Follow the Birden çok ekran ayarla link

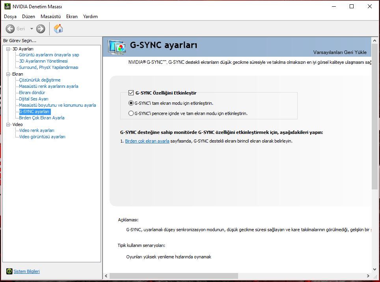[x=147, y=141]
